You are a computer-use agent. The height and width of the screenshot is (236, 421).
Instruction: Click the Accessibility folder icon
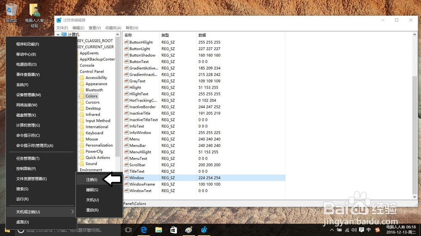pos(82,78)
